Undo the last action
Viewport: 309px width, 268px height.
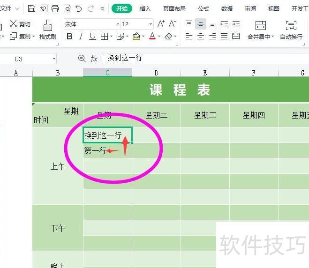pyautogui.click(x=79, y=8)
